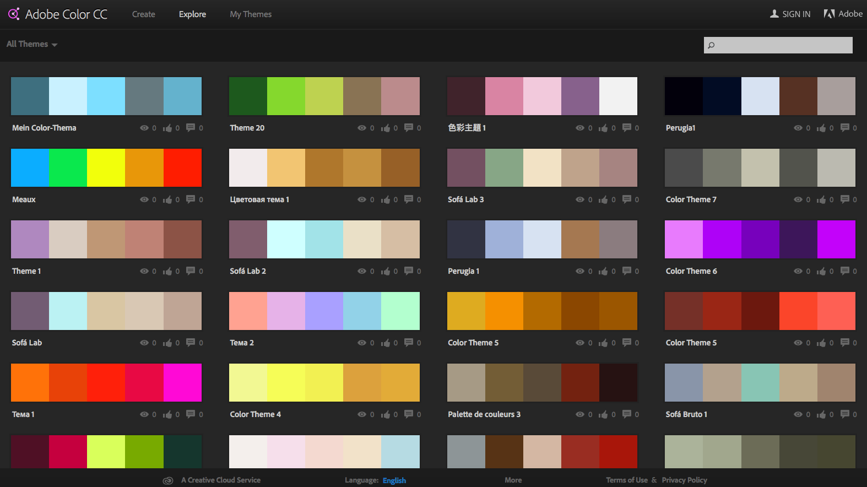Viewport: 867px width, 487px height.
Task: Click the views eye icon for Mein Color-Thema
Action: pyautogui.click(x=144, y=128)
